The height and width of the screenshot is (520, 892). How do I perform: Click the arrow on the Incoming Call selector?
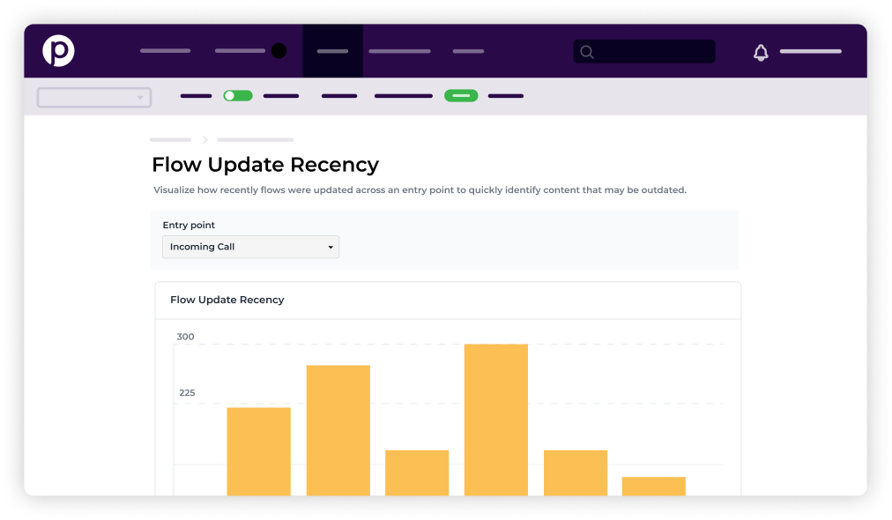(331, 247)
